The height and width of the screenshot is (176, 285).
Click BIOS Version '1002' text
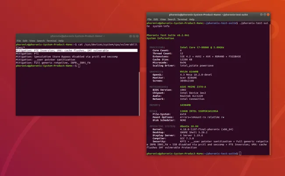(183, 90)
